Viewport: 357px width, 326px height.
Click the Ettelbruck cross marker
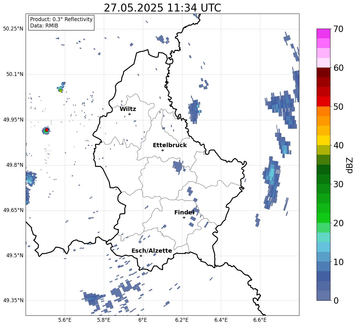click(163, 150)
